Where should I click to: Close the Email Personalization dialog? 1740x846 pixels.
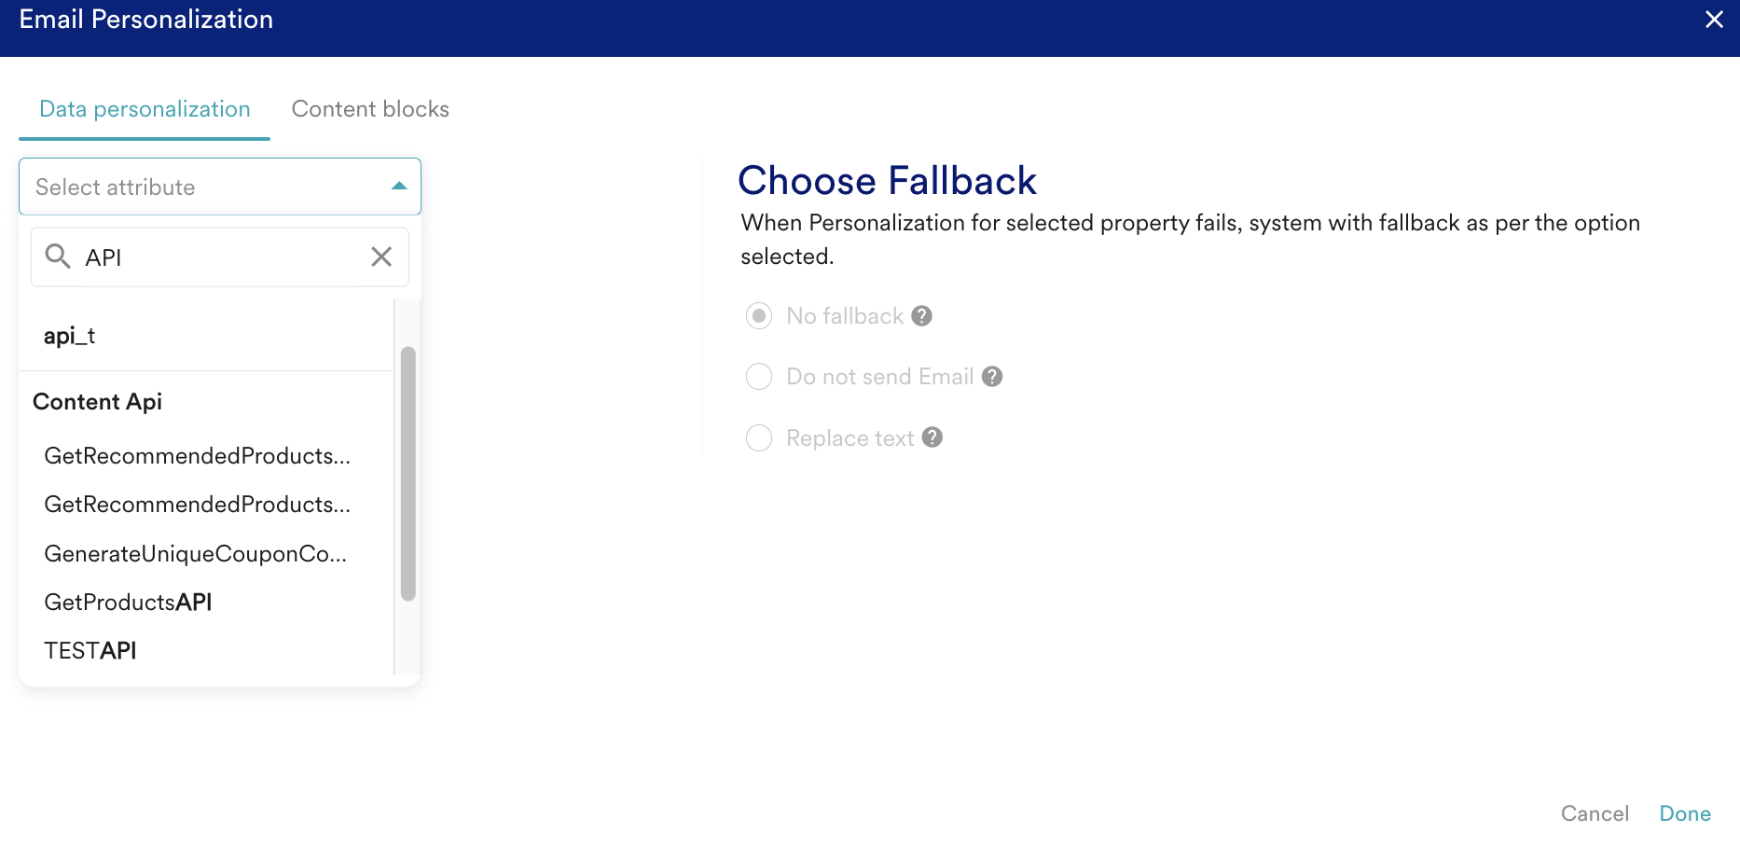pos(1714,20)
